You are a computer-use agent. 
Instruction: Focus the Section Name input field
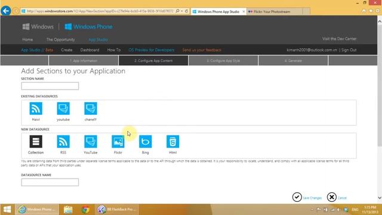point(50,86)
